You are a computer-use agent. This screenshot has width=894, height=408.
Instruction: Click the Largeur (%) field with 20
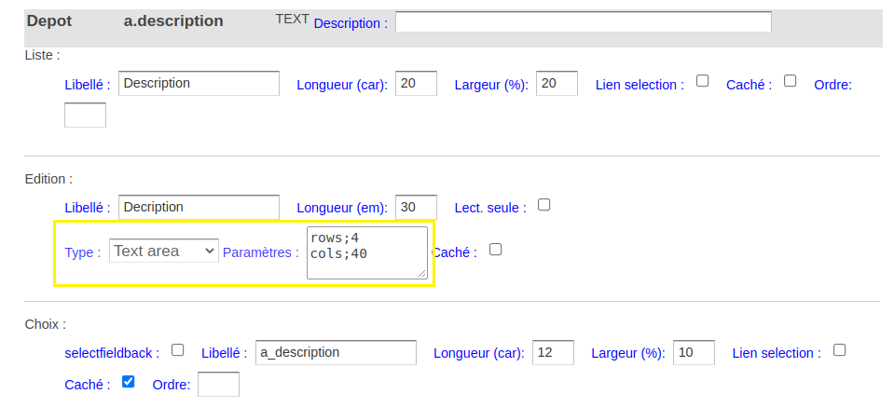point(557,83)
